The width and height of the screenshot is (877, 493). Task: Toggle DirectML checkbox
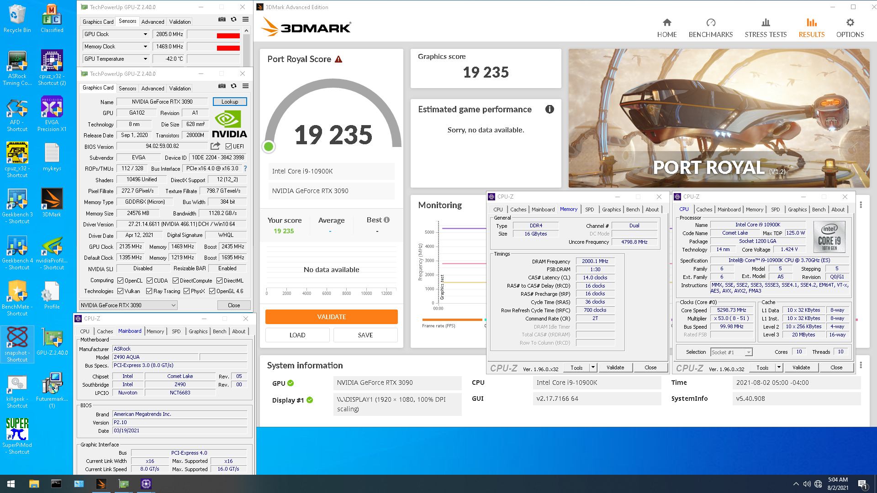tap(220, 281)
